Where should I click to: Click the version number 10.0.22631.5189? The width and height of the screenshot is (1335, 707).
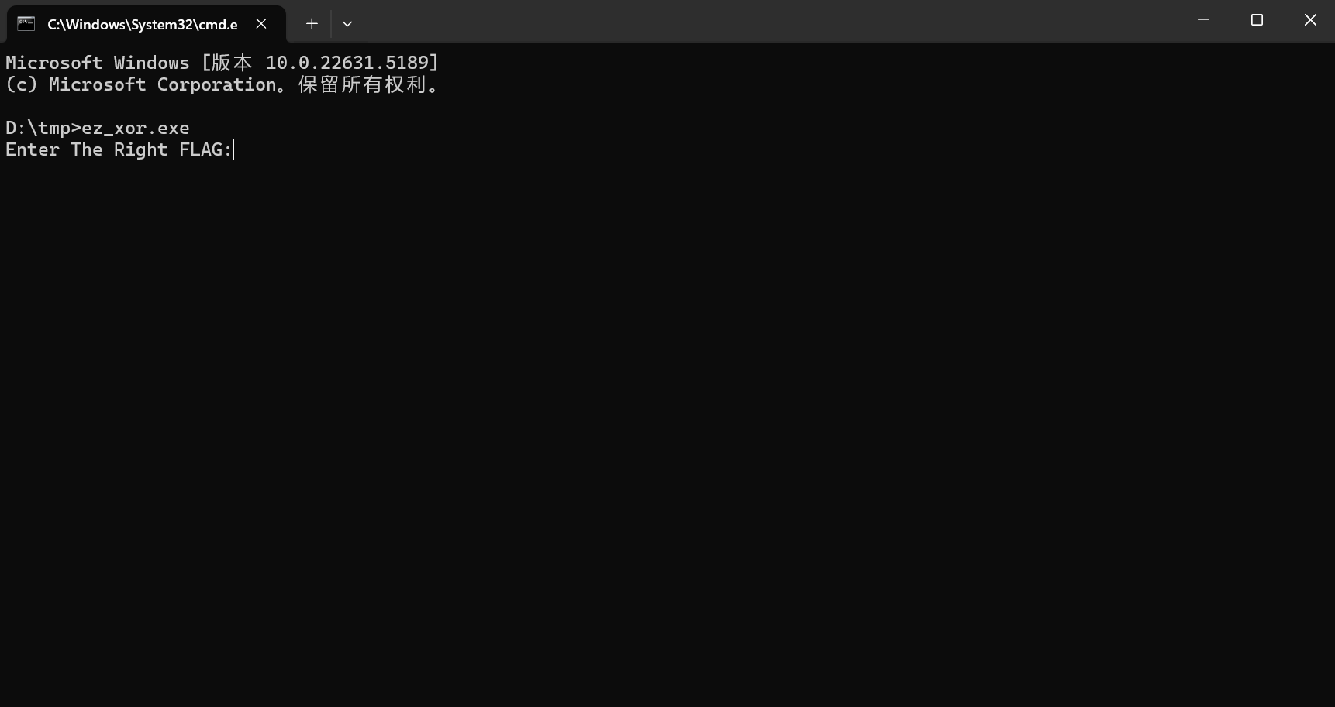347,63
